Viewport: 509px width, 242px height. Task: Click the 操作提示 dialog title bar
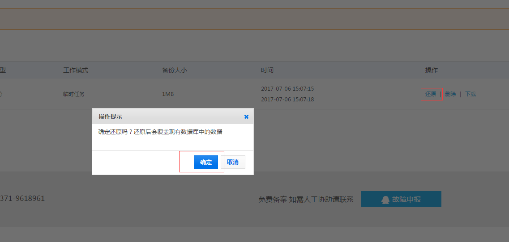click(x=166, y=117)
